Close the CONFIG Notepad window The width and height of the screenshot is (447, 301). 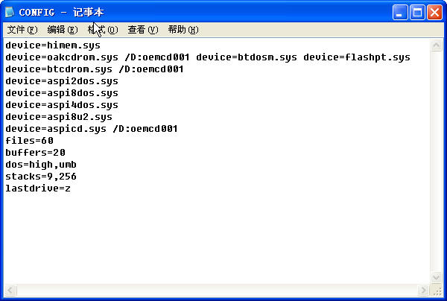[x=434, y=12]
